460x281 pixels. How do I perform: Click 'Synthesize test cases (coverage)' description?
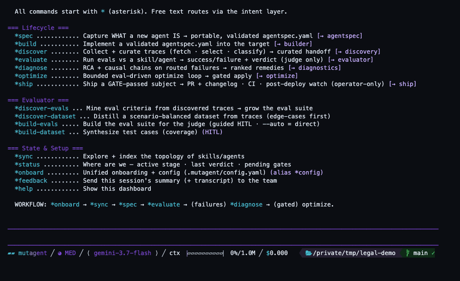[x=141, y=132]
